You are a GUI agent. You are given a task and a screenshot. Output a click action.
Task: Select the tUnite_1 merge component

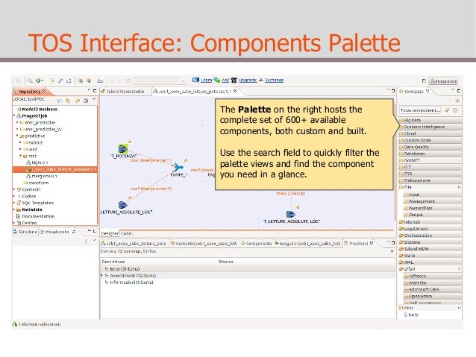(178, 167)
